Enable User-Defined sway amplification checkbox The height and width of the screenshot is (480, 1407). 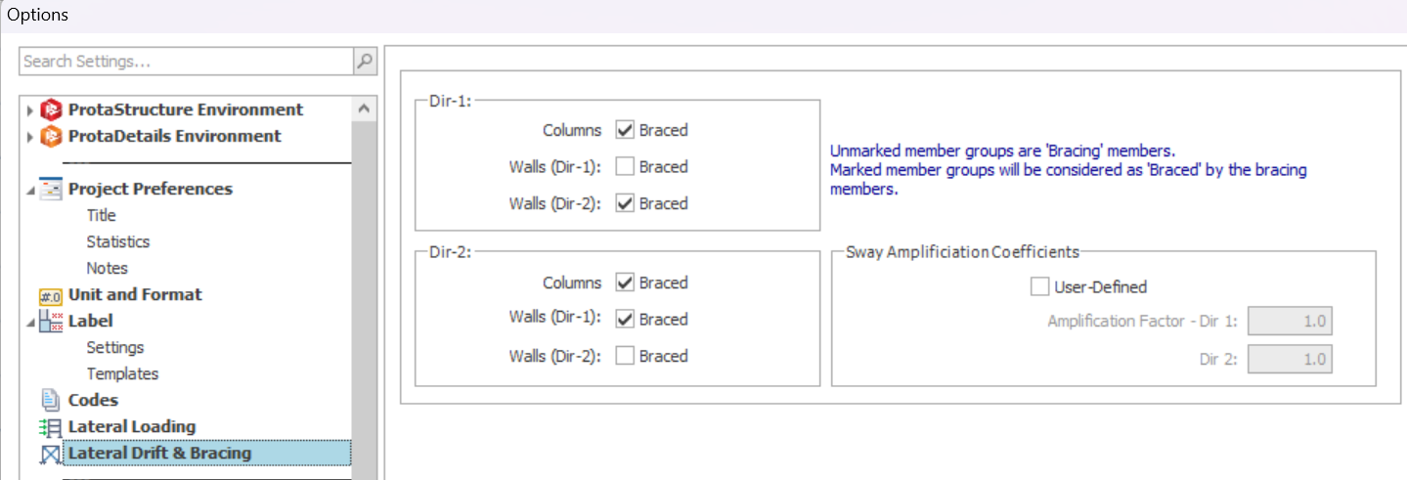point(1039,287)
